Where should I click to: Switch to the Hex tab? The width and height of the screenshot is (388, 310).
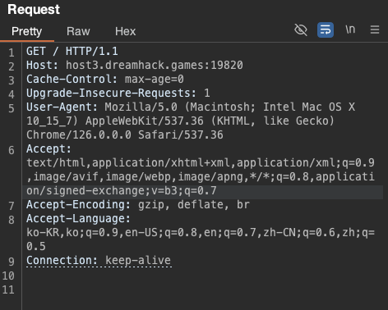tap(125, 31)
